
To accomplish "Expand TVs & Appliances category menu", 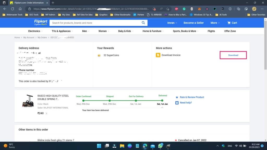I will pyautogui.click(x=62, y=31).
